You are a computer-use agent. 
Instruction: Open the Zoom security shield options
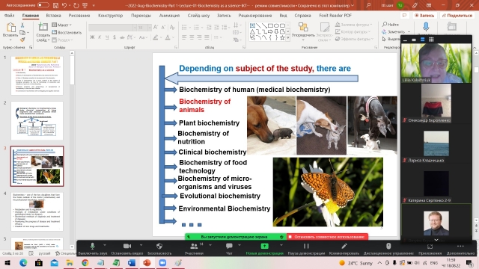(x=159, y=249)
